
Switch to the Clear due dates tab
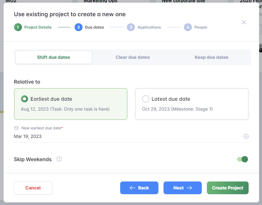(133, 58)
